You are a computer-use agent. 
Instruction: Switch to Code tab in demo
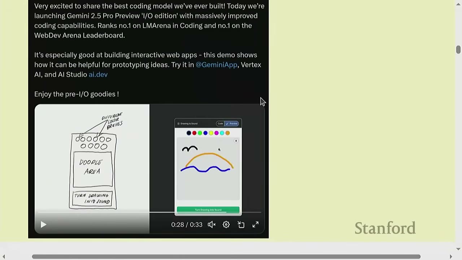tap(220, 123)
